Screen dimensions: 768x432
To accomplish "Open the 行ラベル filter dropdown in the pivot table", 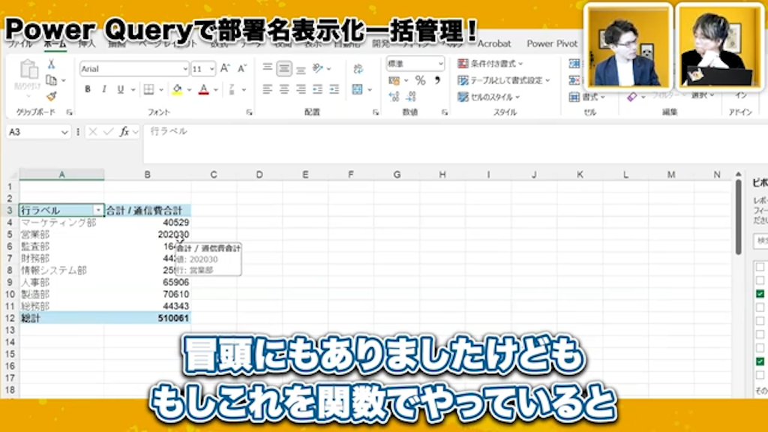I will click(100, 208).
